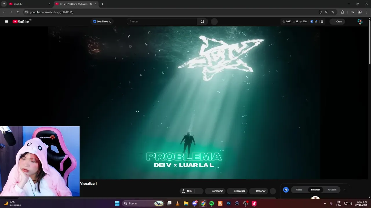The height and width of the screenshot is (208, 371).
Task: Click the Descargar button
Action: pyautogui.click(x=237, y=191)
